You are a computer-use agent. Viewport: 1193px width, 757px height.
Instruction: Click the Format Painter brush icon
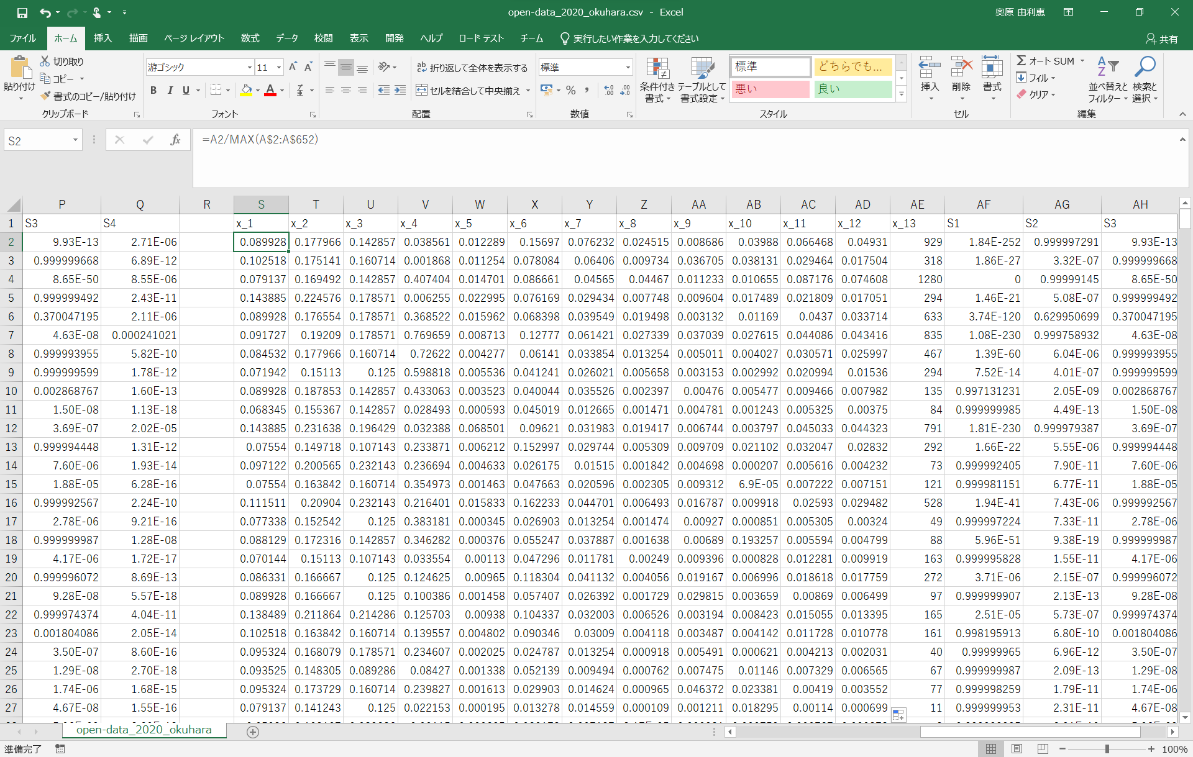tap(45, 96)
